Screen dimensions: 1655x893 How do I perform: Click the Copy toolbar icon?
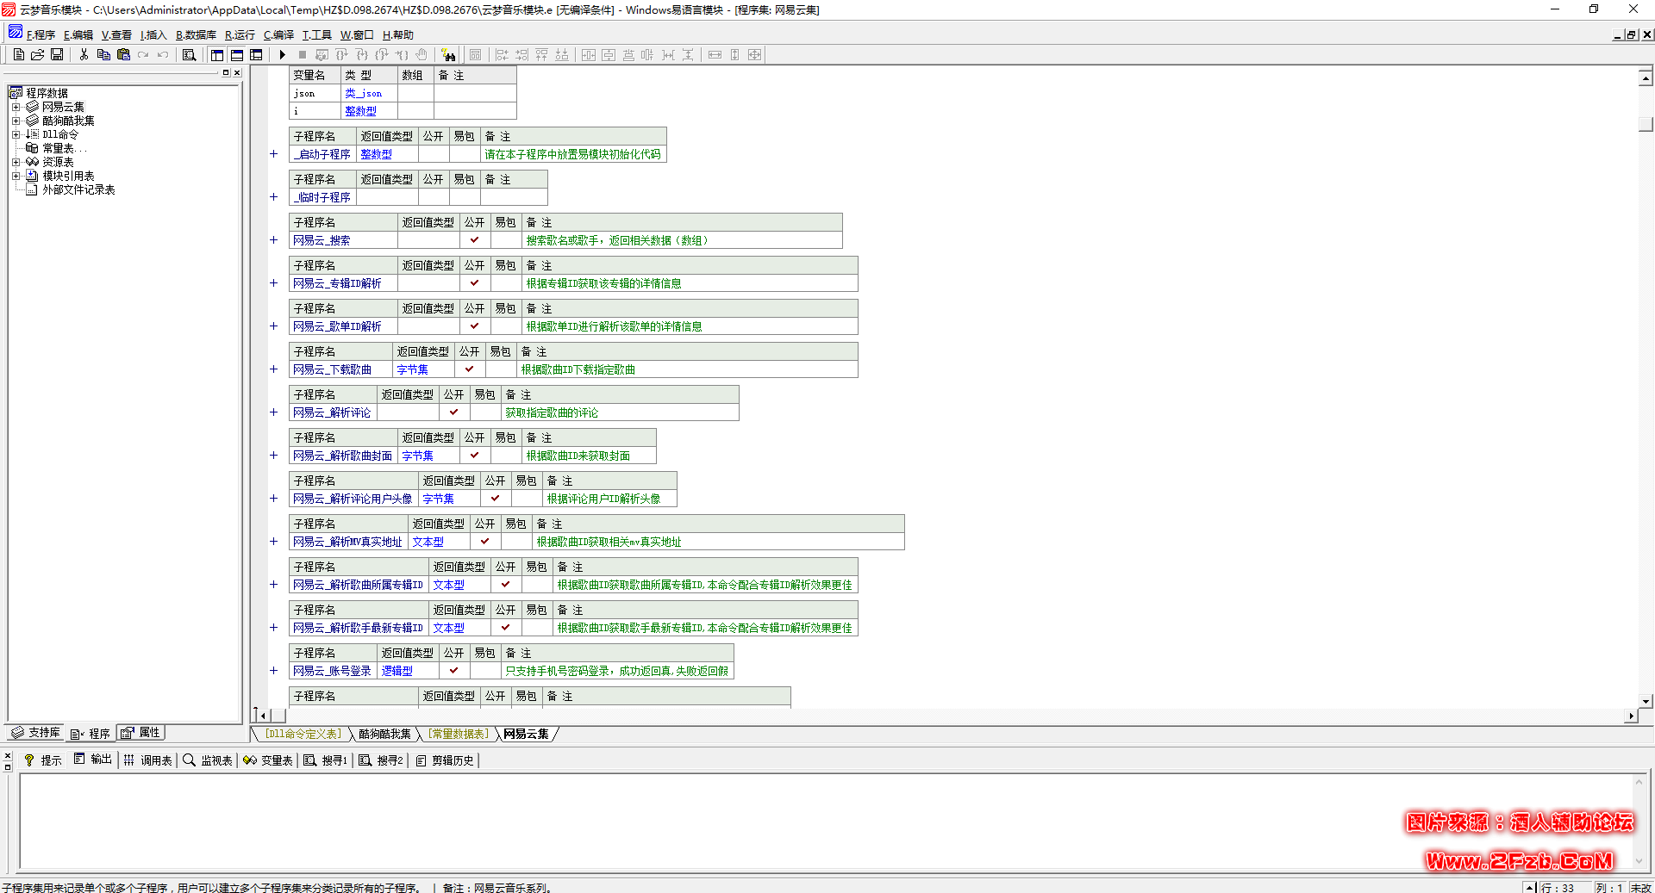(x=103, y=54)
